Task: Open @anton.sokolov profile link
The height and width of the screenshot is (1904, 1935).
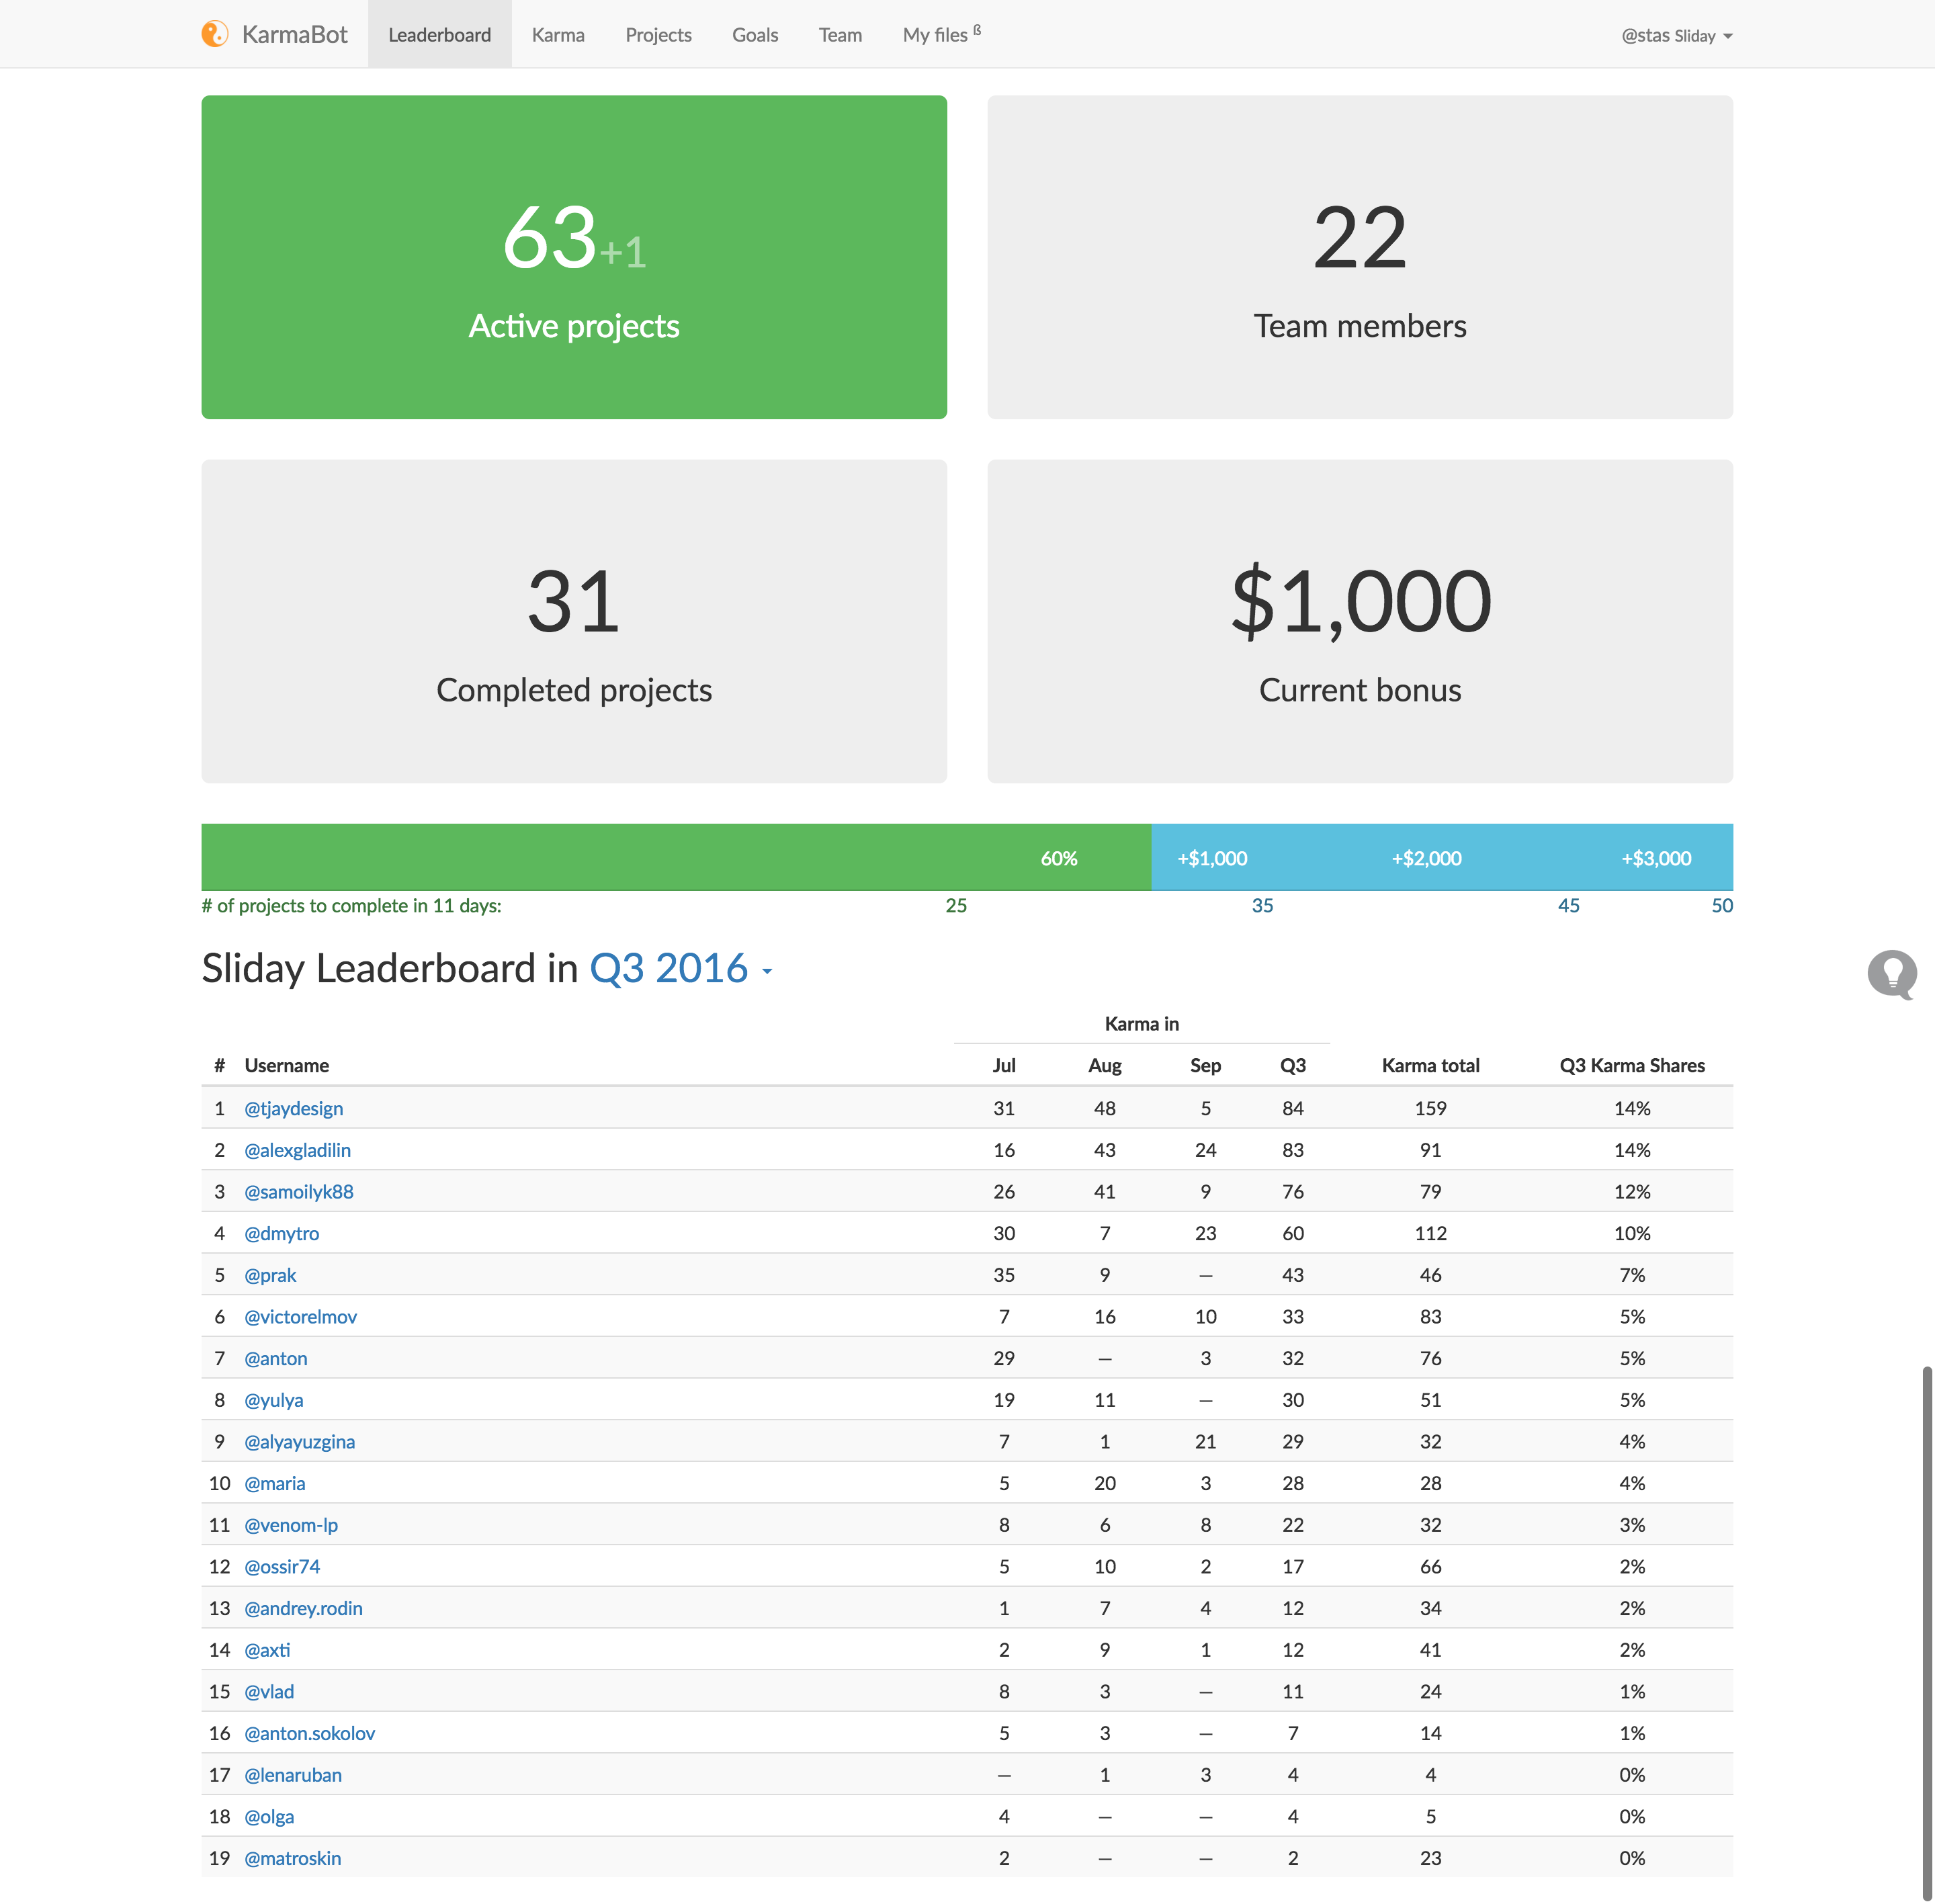Action: tap(310, 1733)
